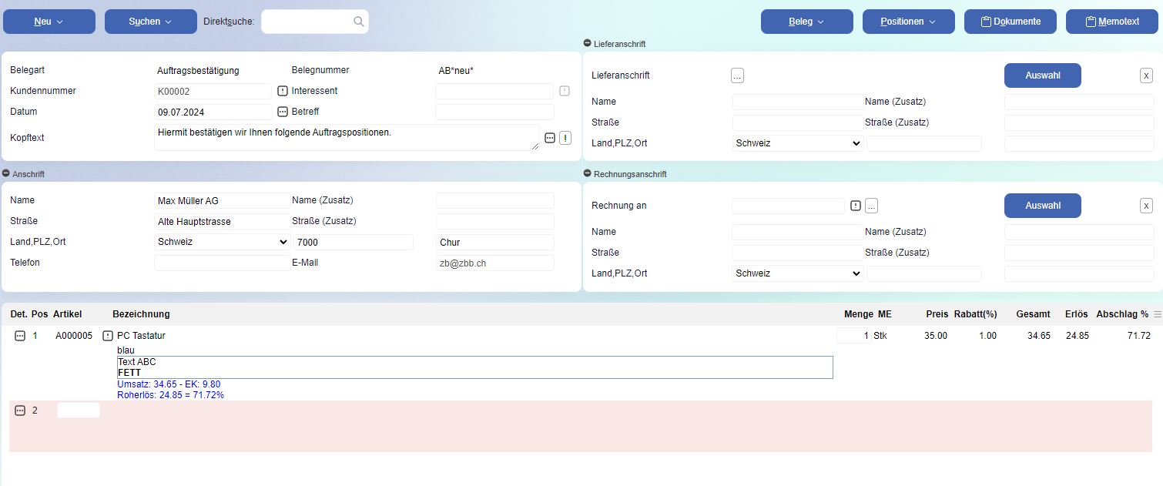Click into the Direktsuche search field
The height and width of the screenshot is (486, 1163).
tap(308, 22)
